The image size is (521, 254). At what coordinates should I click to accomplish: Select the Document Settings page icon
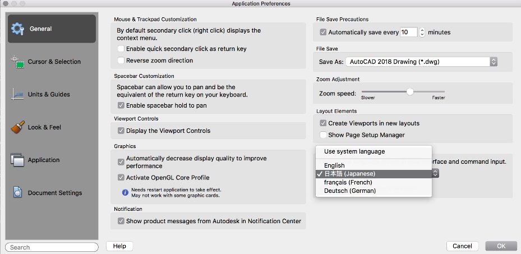click(x=18, y=192)
